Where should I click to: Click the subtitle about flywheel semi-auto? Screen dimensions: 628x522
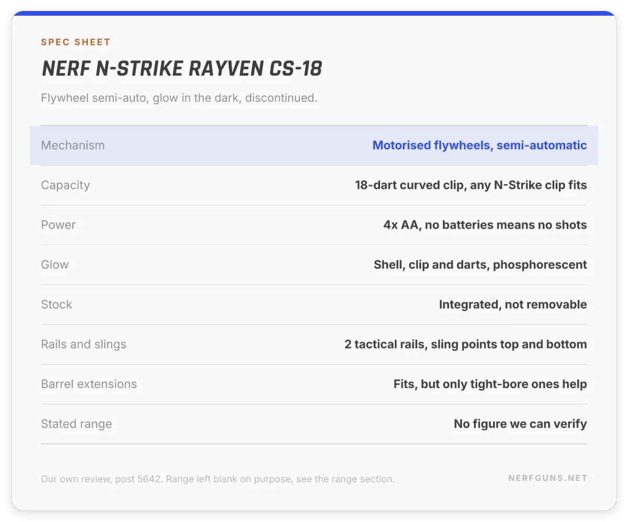[x=179, y=98]
